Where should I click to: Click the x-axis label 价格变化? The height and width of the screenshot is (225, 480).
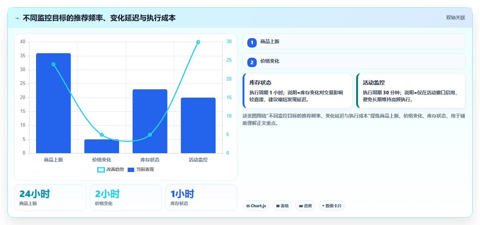102,160
